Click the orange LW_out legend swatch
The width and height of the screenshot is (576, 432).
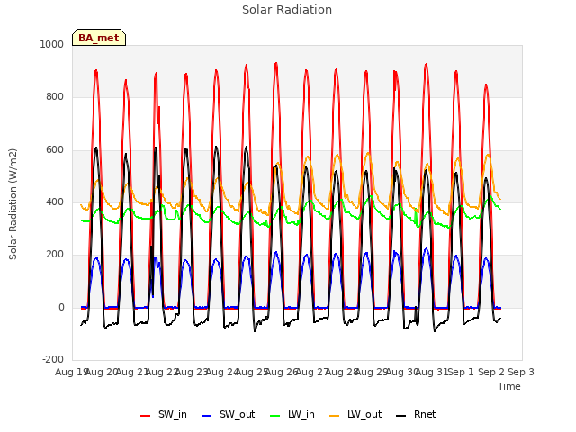(335, 416)
